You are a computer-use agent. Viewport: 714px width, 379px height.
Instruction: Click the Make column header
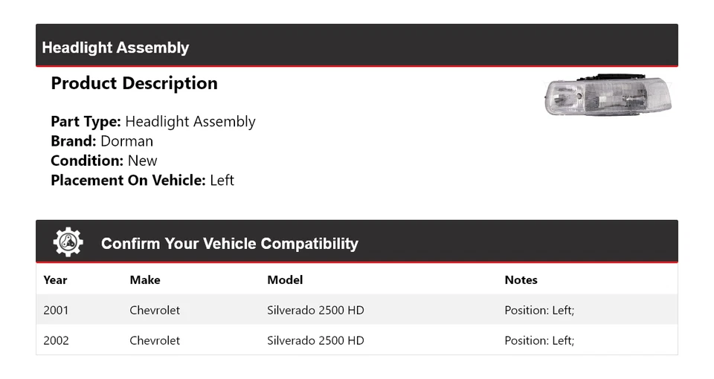[145, 280]
